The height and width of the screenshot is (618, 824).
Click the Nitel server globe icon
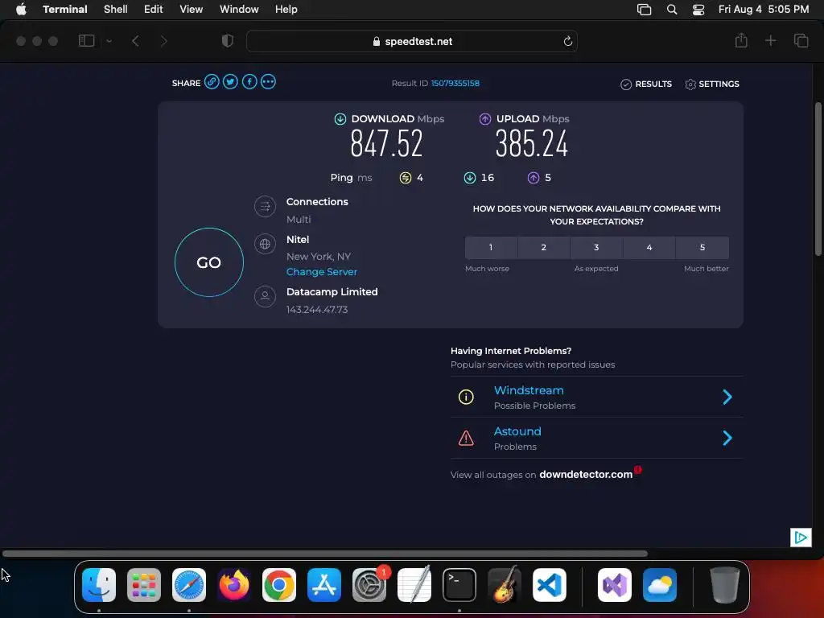(265, 244)
